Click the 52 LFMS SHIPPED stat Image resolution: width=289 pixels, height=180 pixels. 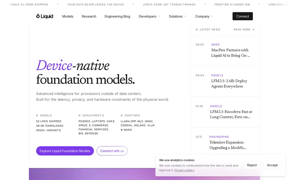click(x=49, y=121)
